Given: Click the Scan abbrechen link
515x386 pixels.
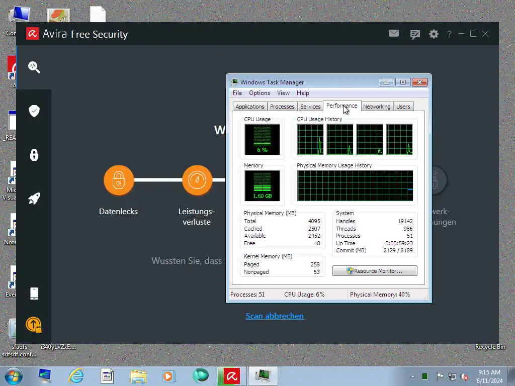Looking at the screenshot, I should click(x=275, y=316).
